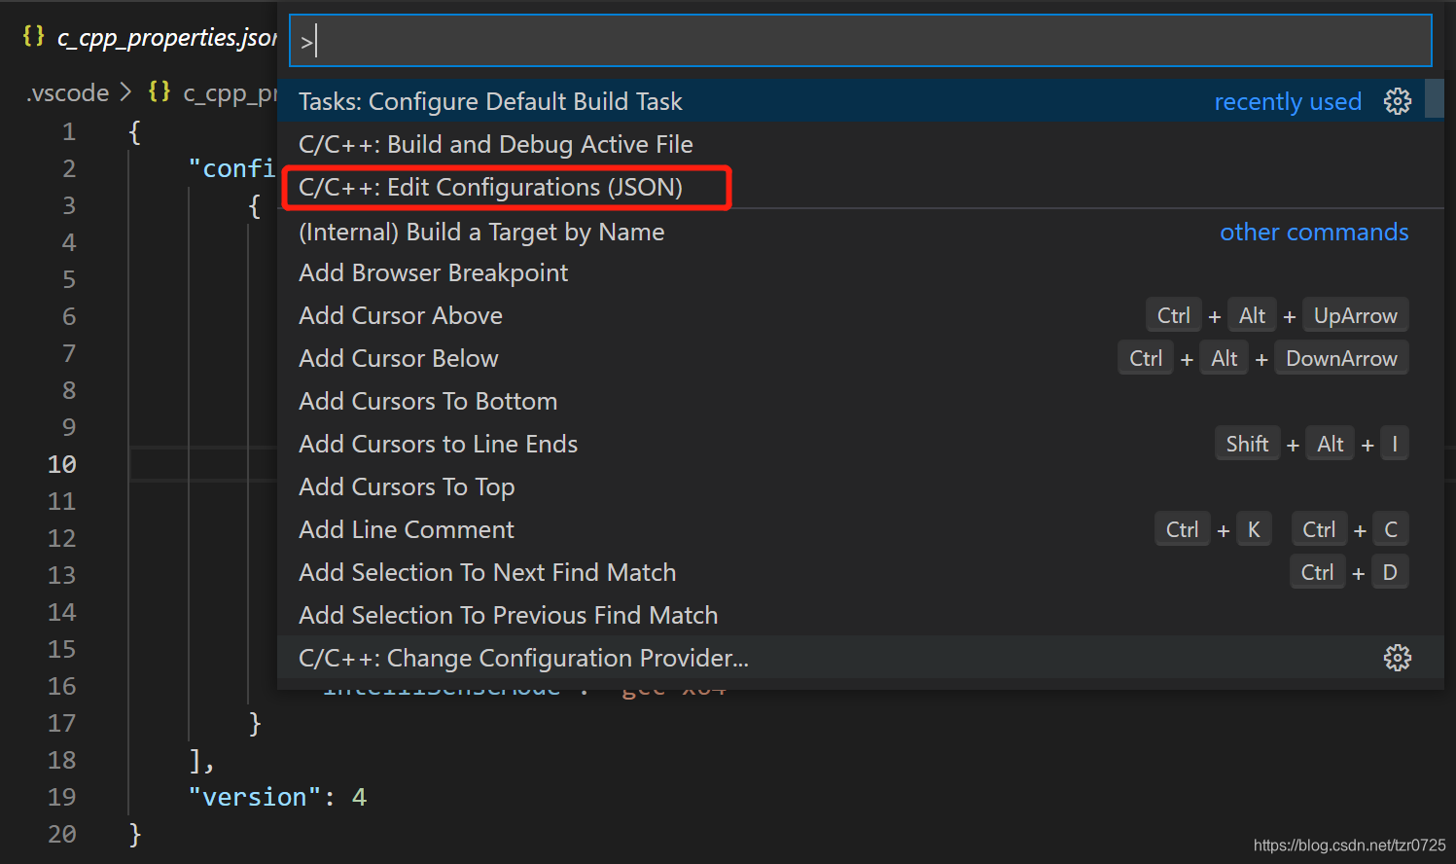Click line number 10 in gutter

tap(61, 464)
